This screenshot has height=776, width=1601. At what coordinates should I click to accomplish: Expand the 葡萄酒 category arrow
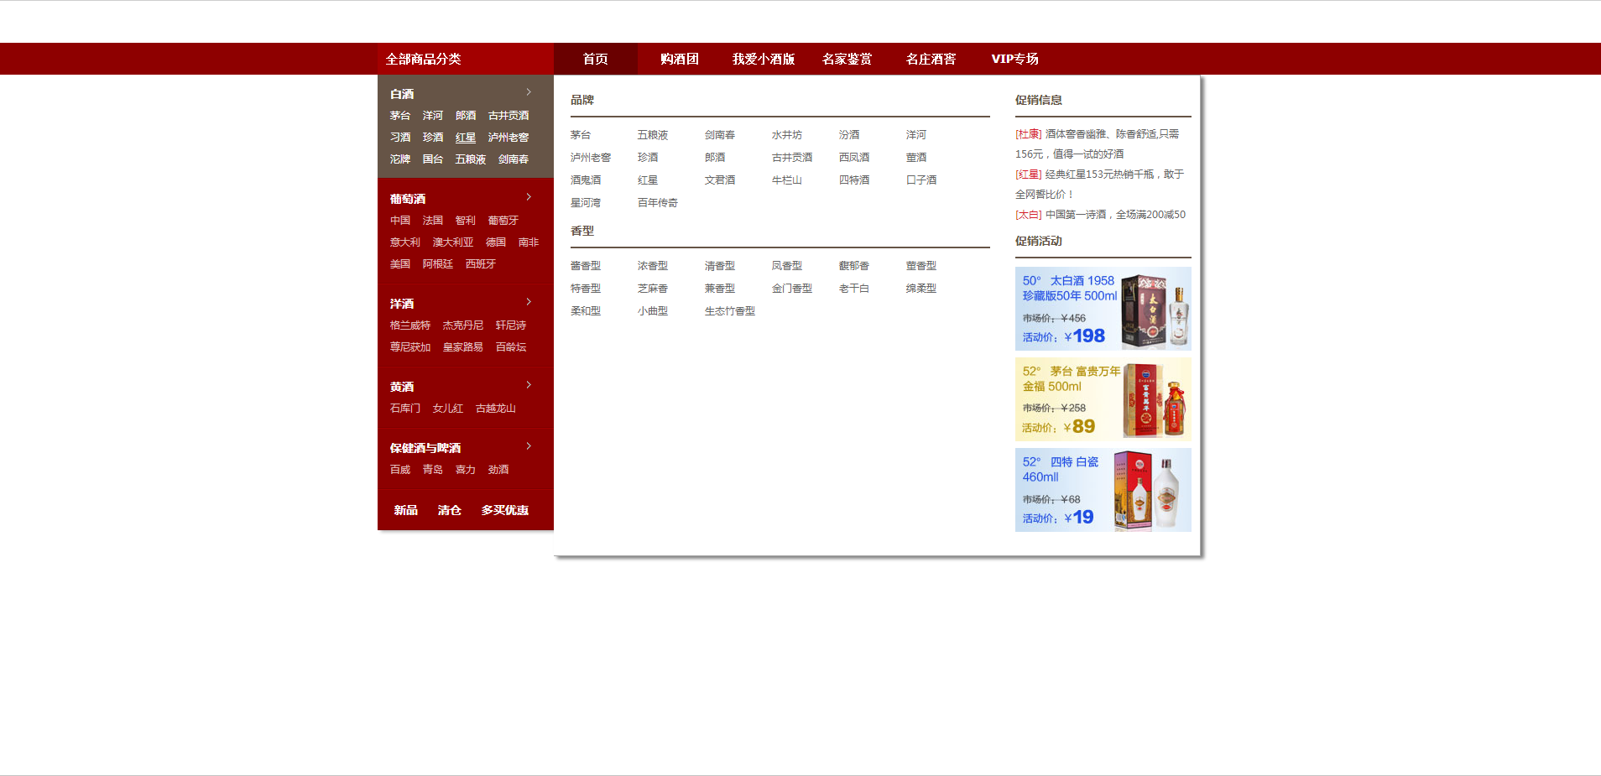click(x=529, y=197)
